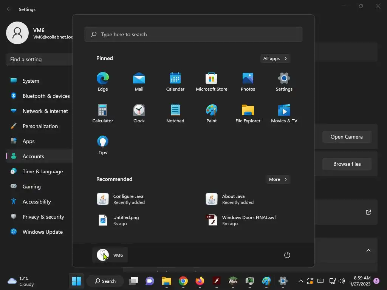Switch to Settings gear in taskbar
This screenshot has width=387, height=290.
(x=283, y=281)
